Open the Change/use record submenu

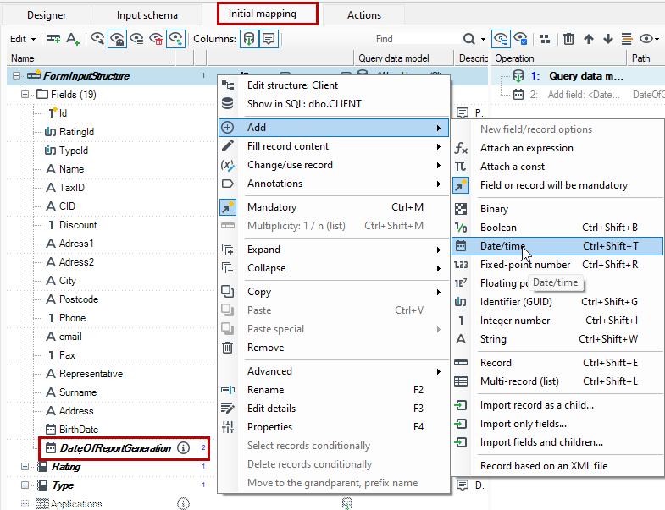[334, 165]
